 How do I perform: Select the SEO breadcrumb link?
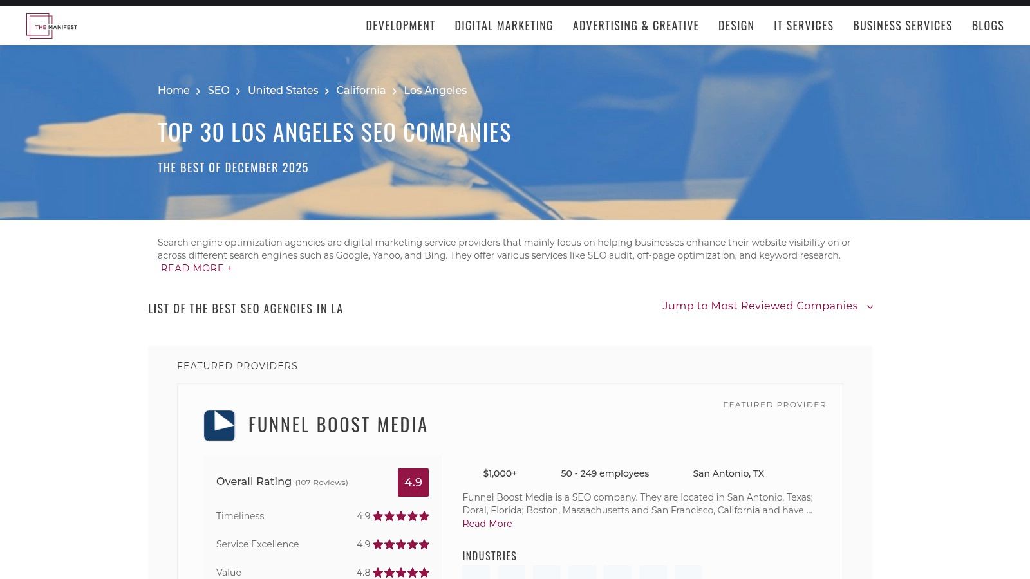218,91
